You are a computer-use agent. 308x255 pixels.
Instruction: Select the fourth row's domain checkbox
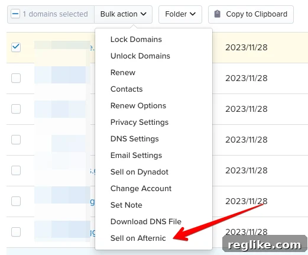(16, 140)
